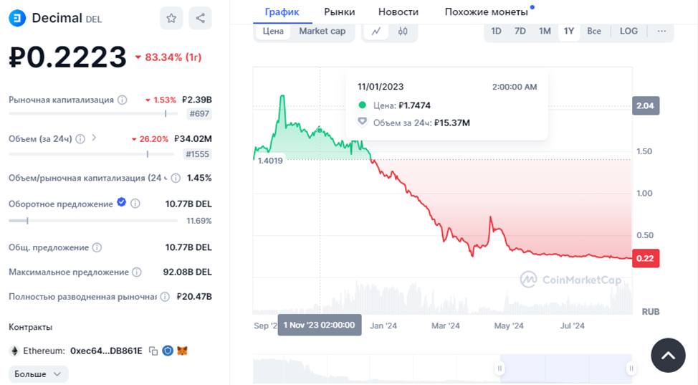
Task: Switch to candlestick chart icon
Action: (x=403, y=32)
